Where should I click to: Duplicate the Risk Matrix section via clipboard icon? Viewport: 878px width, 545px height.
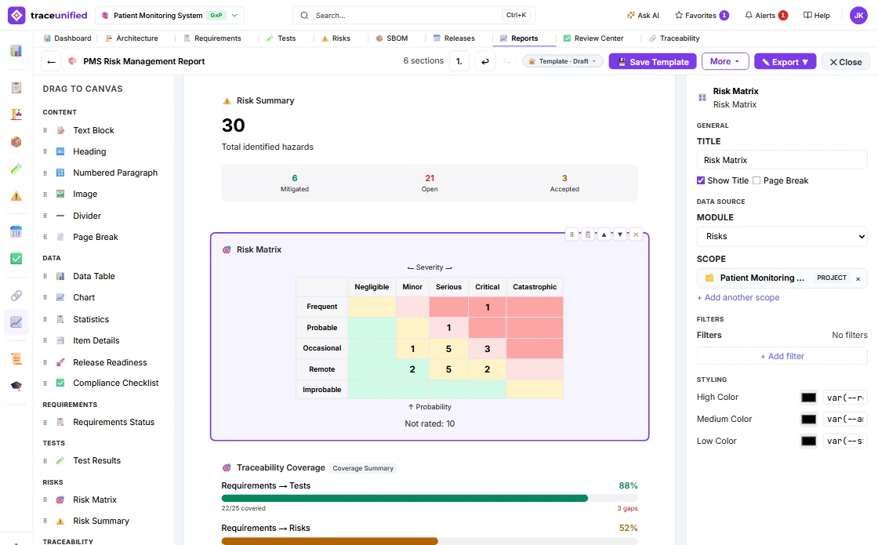click(x=588, y=234)
